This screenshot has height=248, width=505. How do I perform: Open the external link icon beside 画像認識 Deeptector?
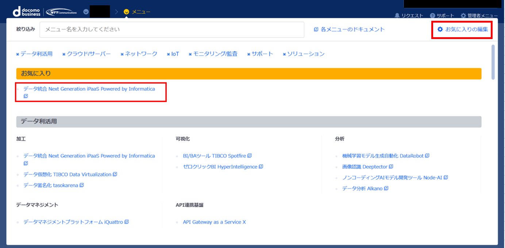pyautogui.click(x=391, y=166)
